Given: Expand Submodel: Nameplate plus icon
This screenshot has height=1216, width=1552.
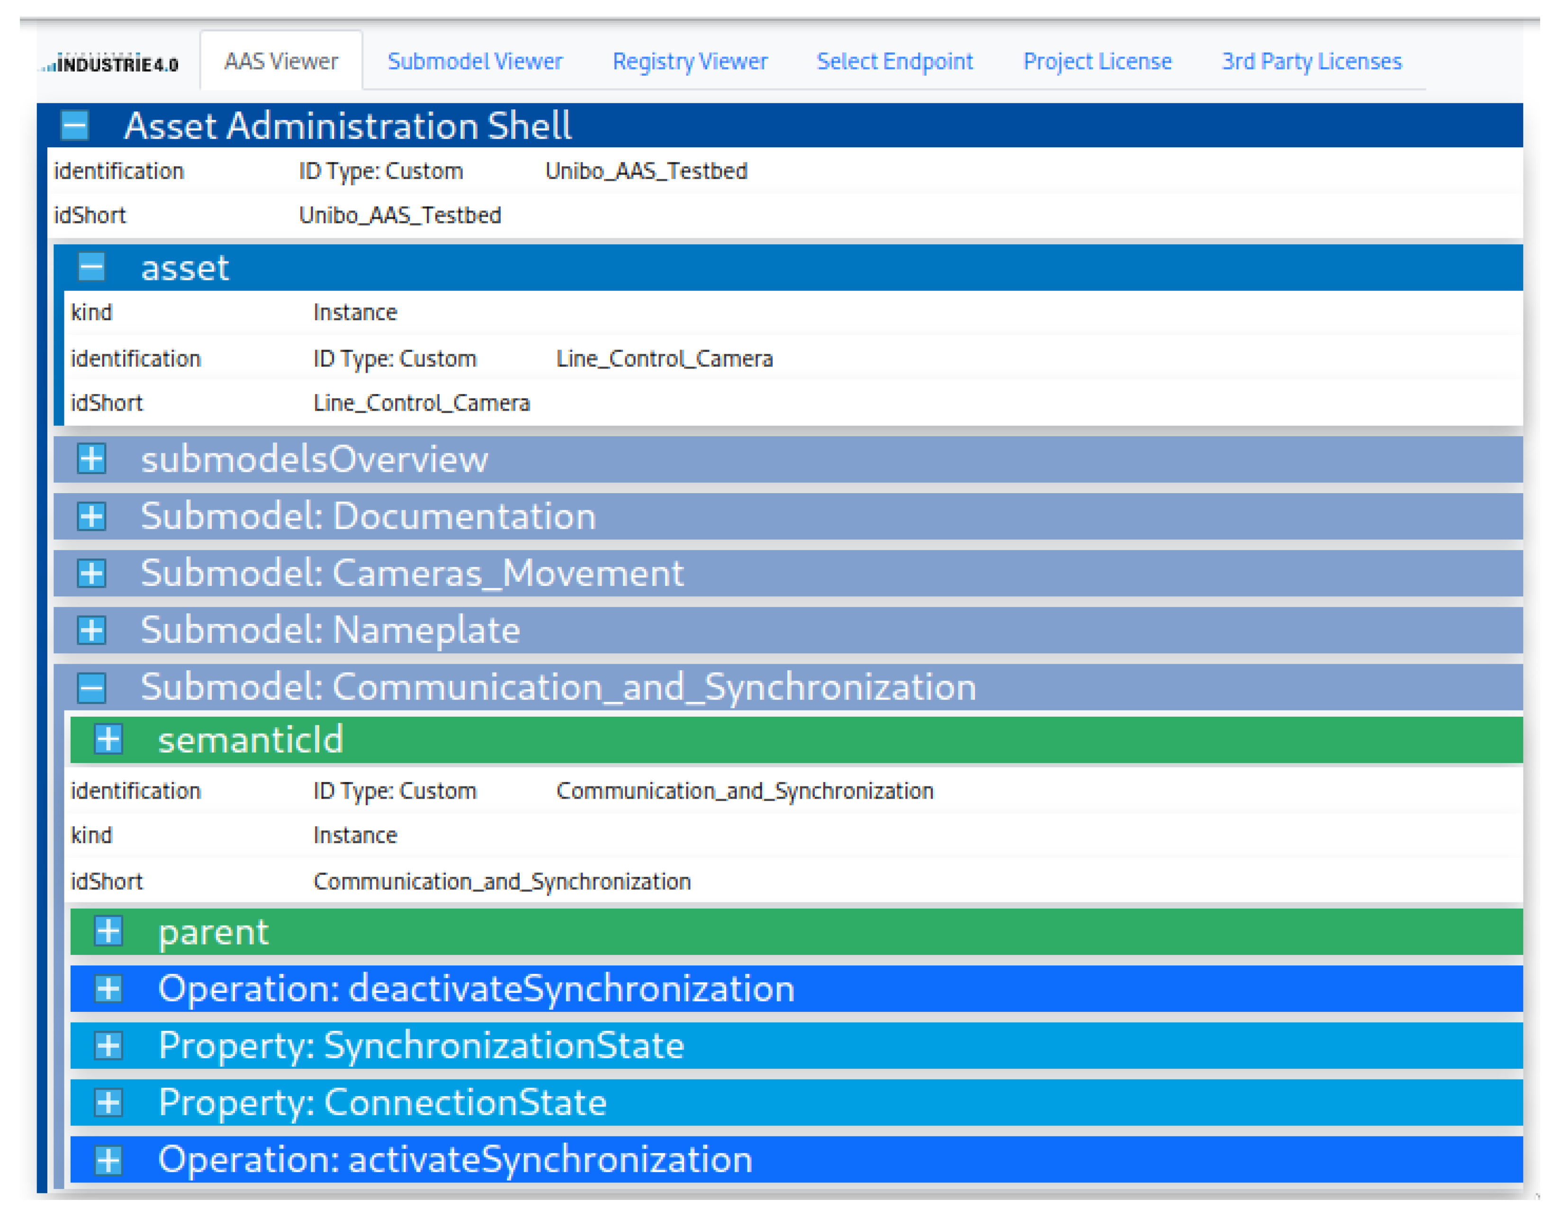Looking at the screenshot, I should point(92,630).
